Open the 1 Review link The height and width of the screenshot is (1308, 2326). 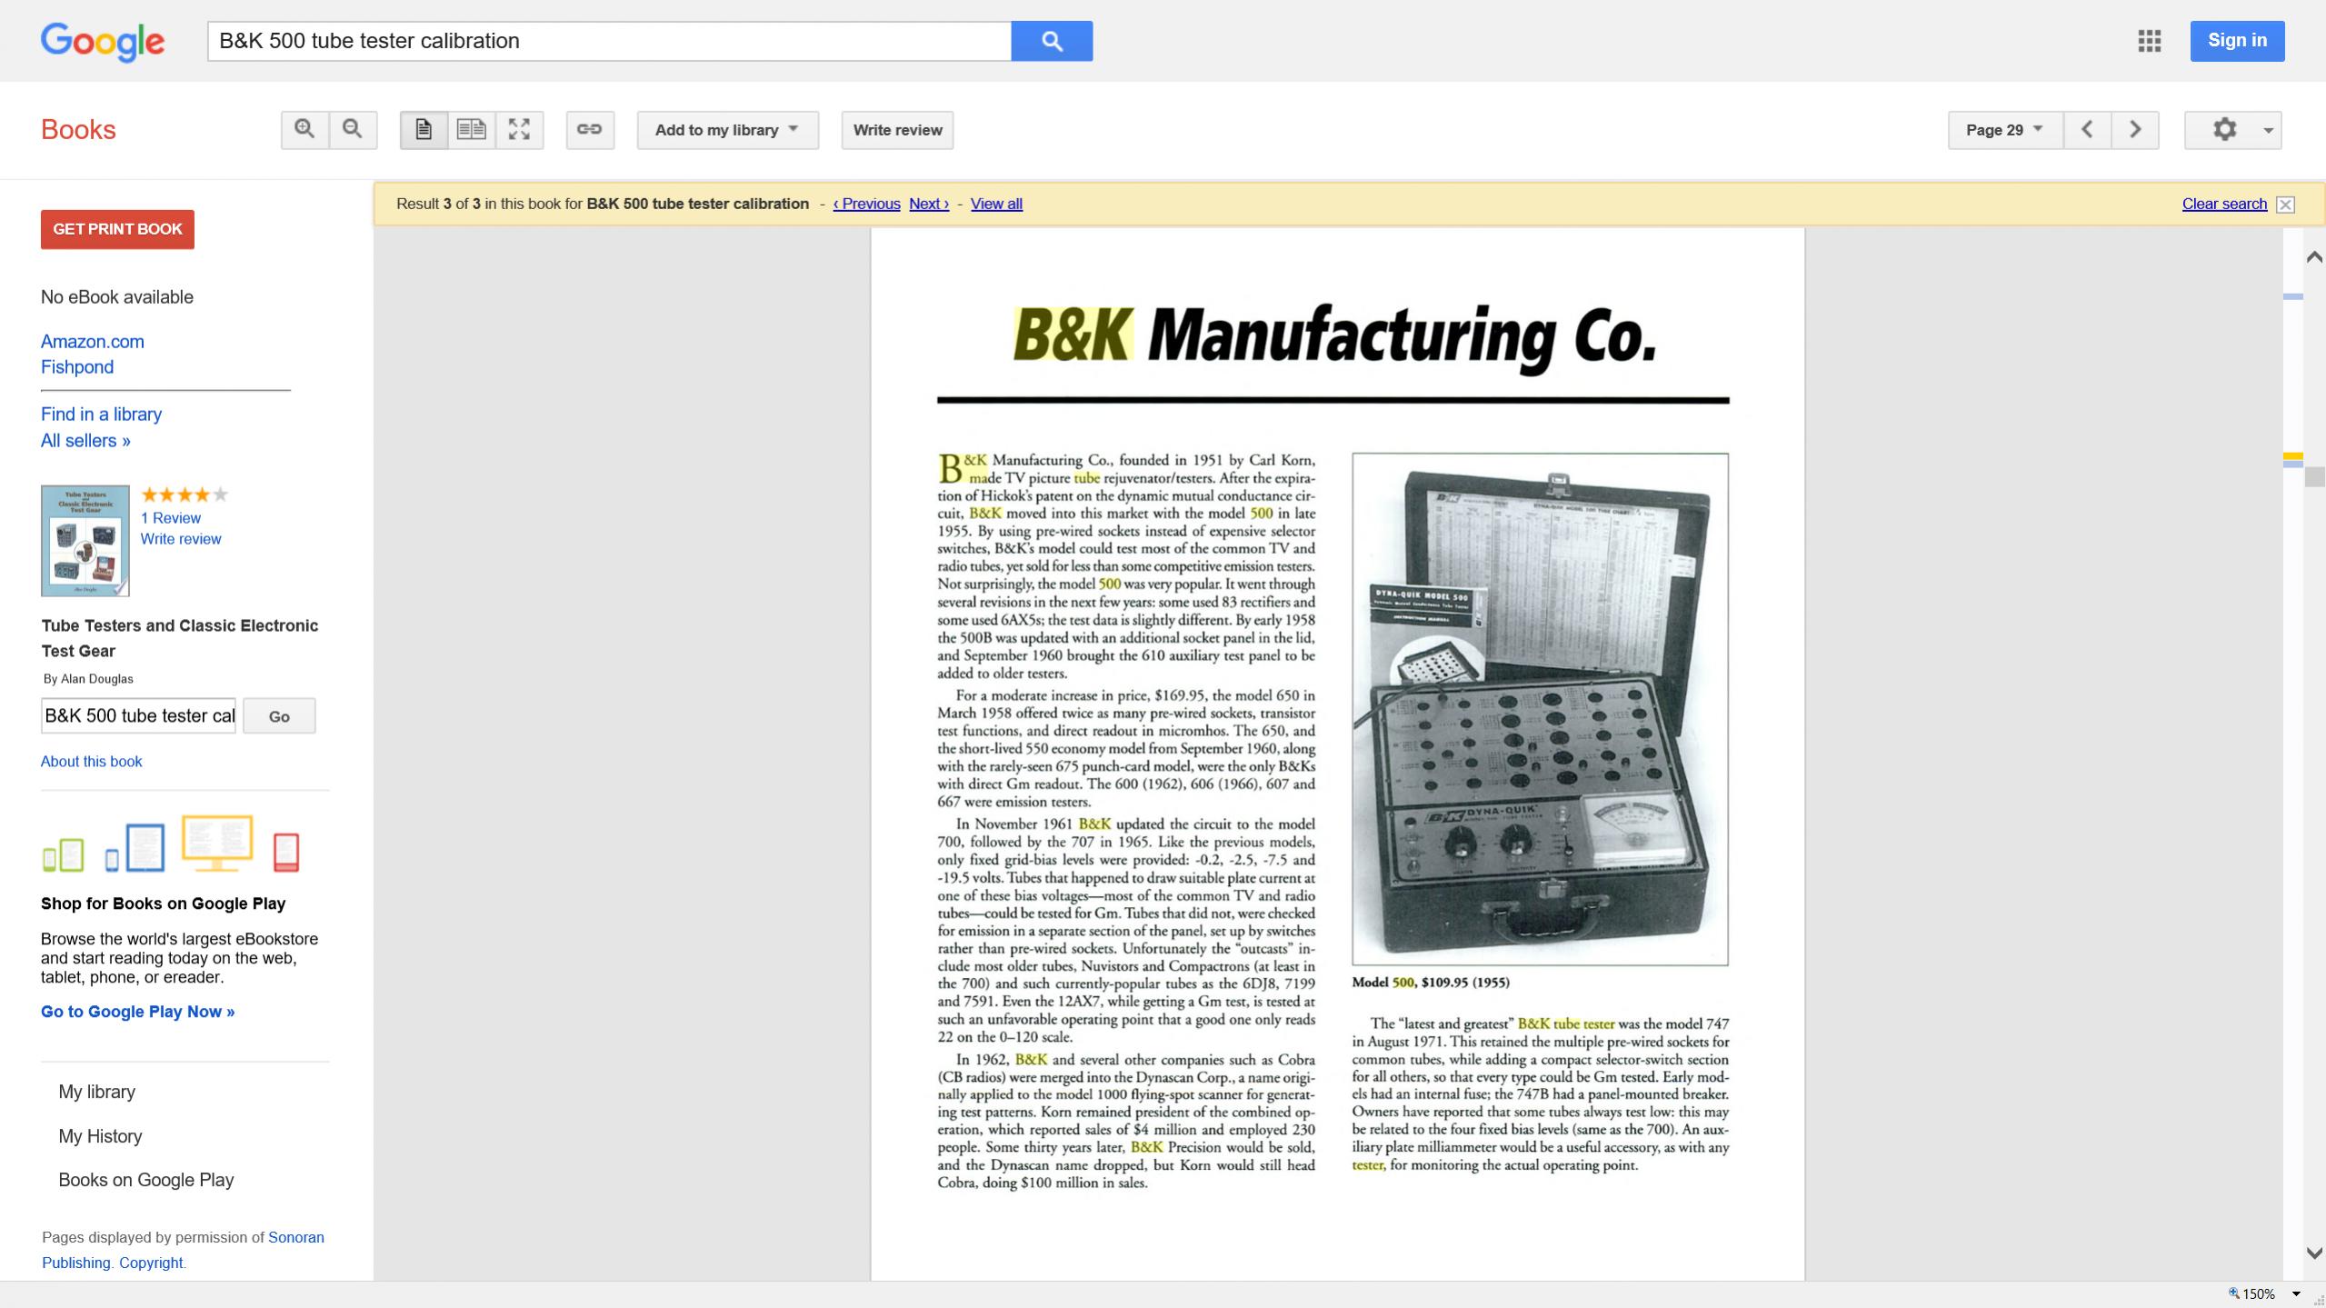(171, 518)
